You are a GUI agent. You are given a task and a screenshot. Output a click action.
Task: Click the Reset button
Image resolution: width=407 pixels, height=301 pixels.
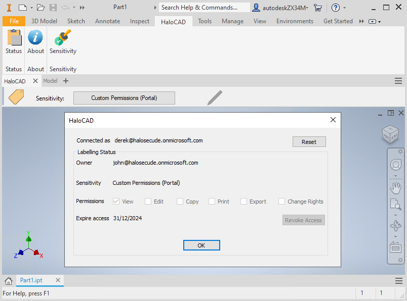309,142
